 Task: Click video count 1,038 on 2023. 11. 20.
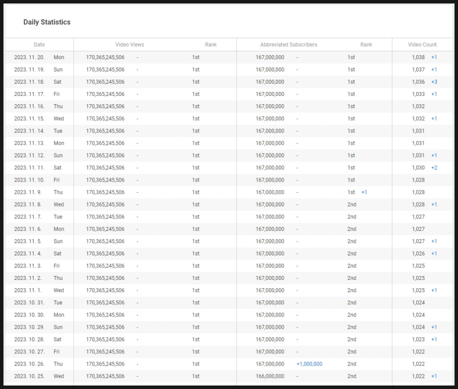418,57
